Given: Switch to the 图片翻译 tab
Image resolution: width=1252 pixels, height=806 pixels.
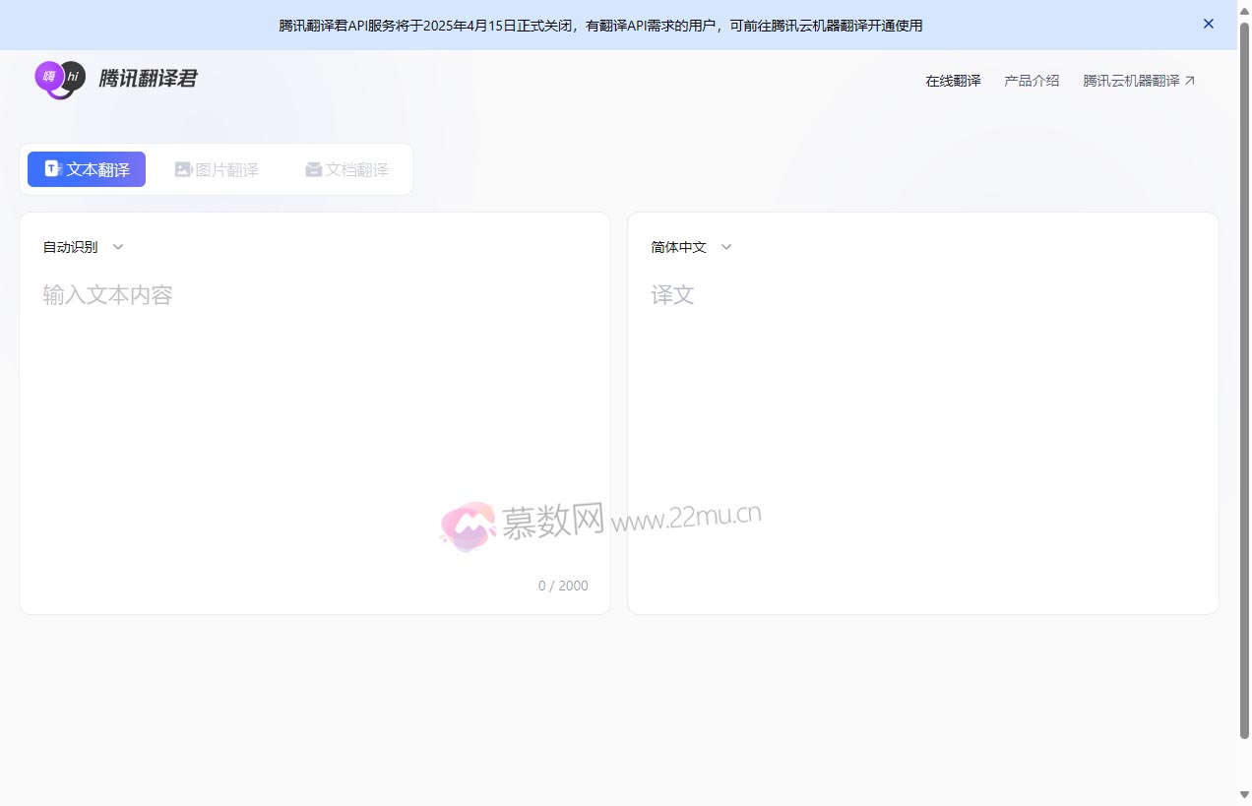Looking at the screenshot, I should pyautogui.click(x=217, y=168).
